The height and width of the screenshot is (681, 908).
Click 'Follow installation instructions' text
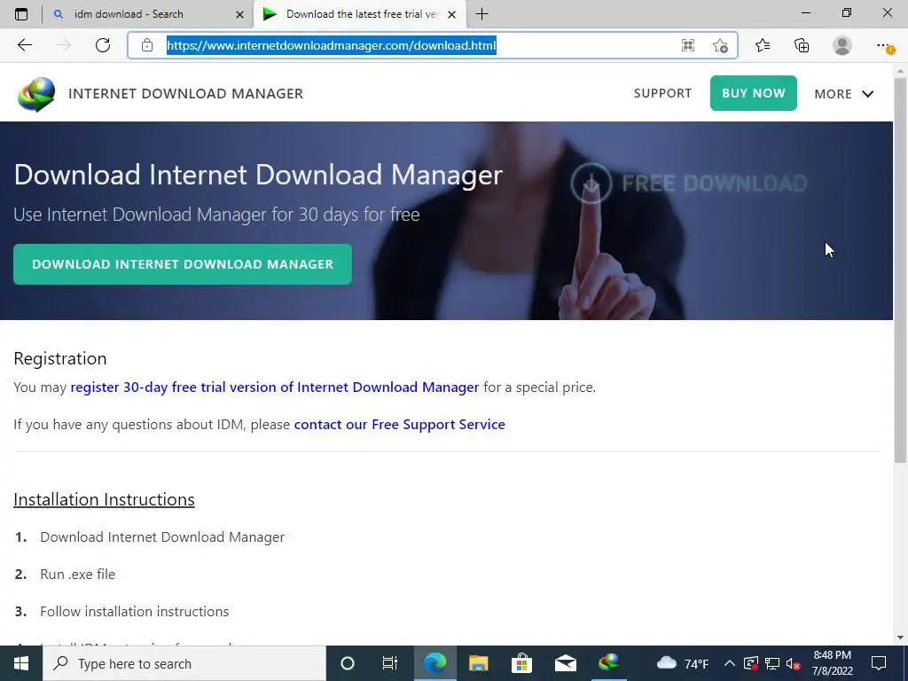(135, 612)
